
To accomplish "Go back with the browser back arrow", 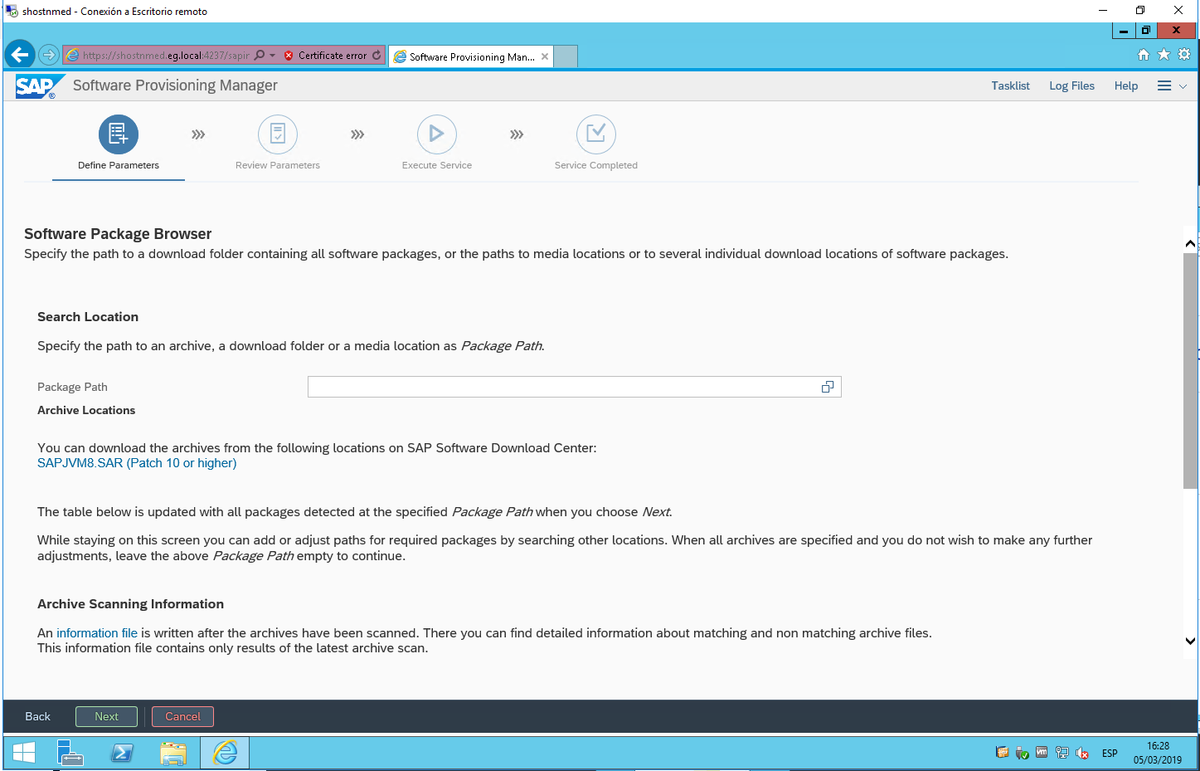I will (20, 56).
